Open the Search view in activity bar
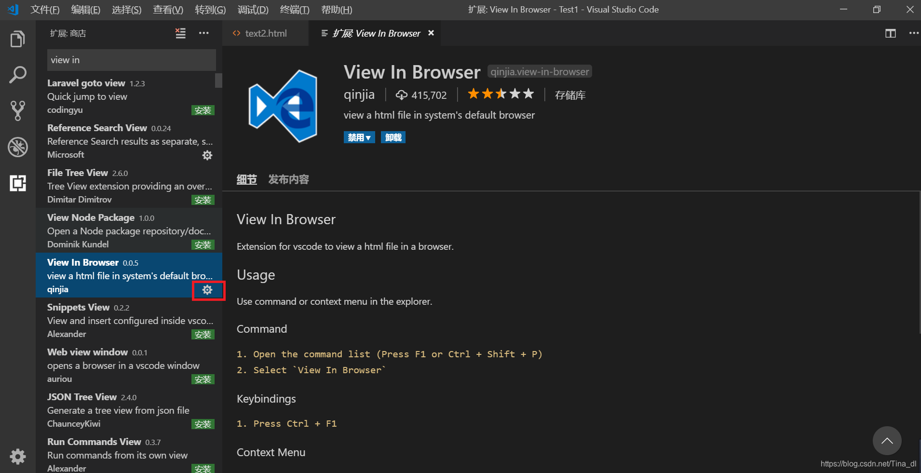The height and width of the screenshot is (473, 921). click(x=18, y=75)
